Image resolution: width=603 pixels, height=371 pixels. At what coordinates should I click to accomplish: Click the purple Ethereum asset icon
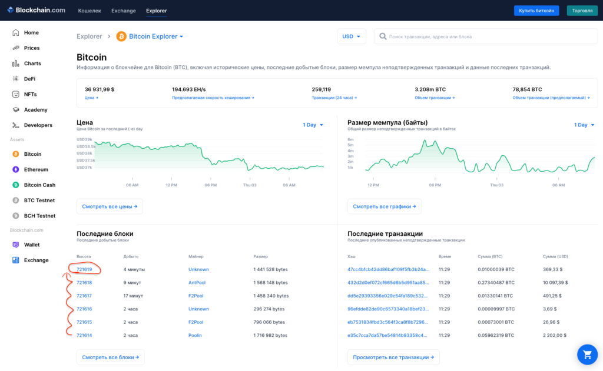point(16,169)
